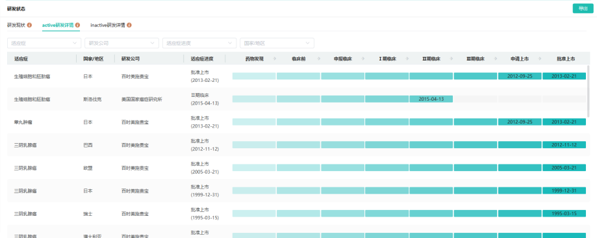Click the 2015-04-13 Ⅱ期临床 progress bar
This screenshot has height=238, width=597.
(431, 99)
